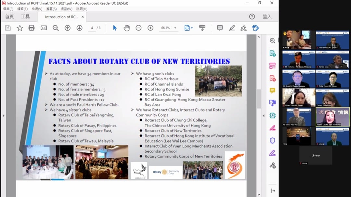Select Vivian Thien's video thumbnail

[x=299, y=98]
